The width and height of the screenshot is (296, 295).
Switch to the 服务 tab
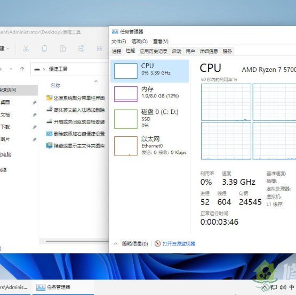[227, 51]
